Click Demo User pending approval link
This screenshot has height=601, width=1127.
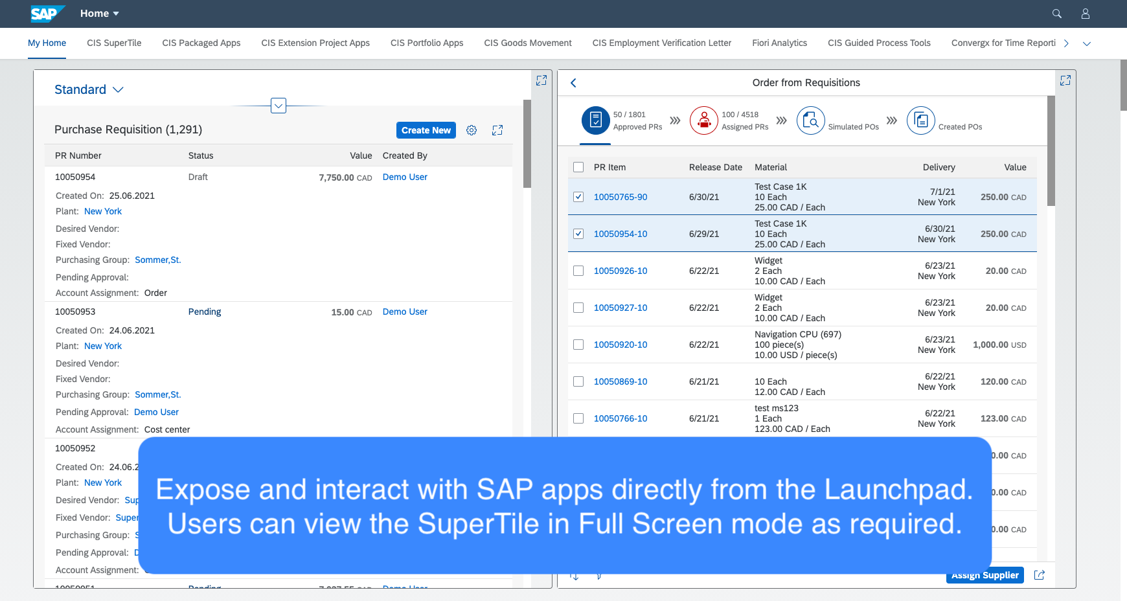coord(156,412)
